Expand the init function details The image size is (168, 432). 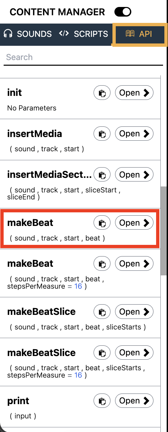coord(134,93)
